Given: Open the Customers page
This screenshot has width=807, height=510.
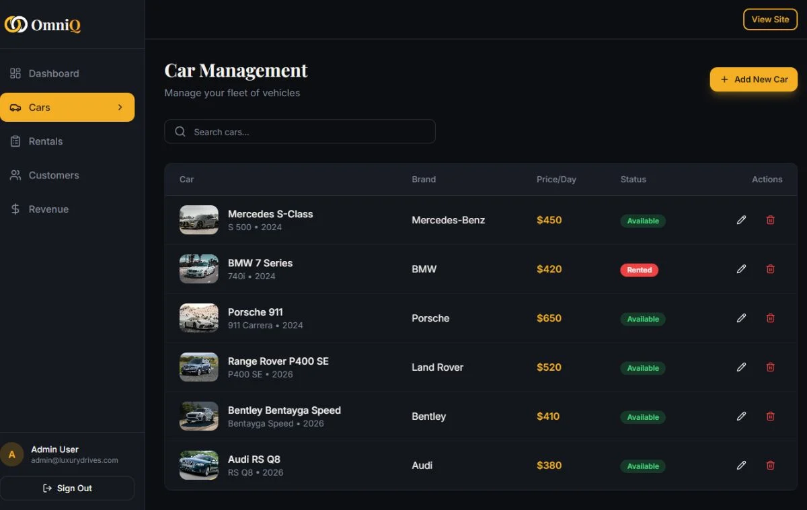Looking at the screenshot, I should (x=67, y=175).
